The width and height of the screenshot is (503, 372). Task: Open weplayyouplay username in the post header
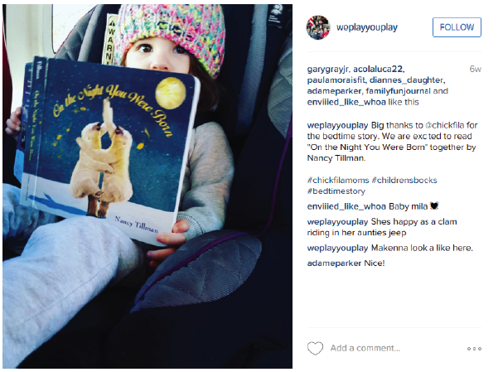[366, 27]
